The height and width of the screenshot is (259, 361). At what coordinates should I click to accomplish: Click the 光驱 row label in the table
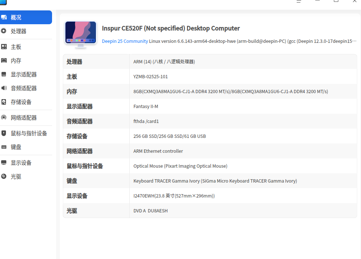[x=72, y=211]
